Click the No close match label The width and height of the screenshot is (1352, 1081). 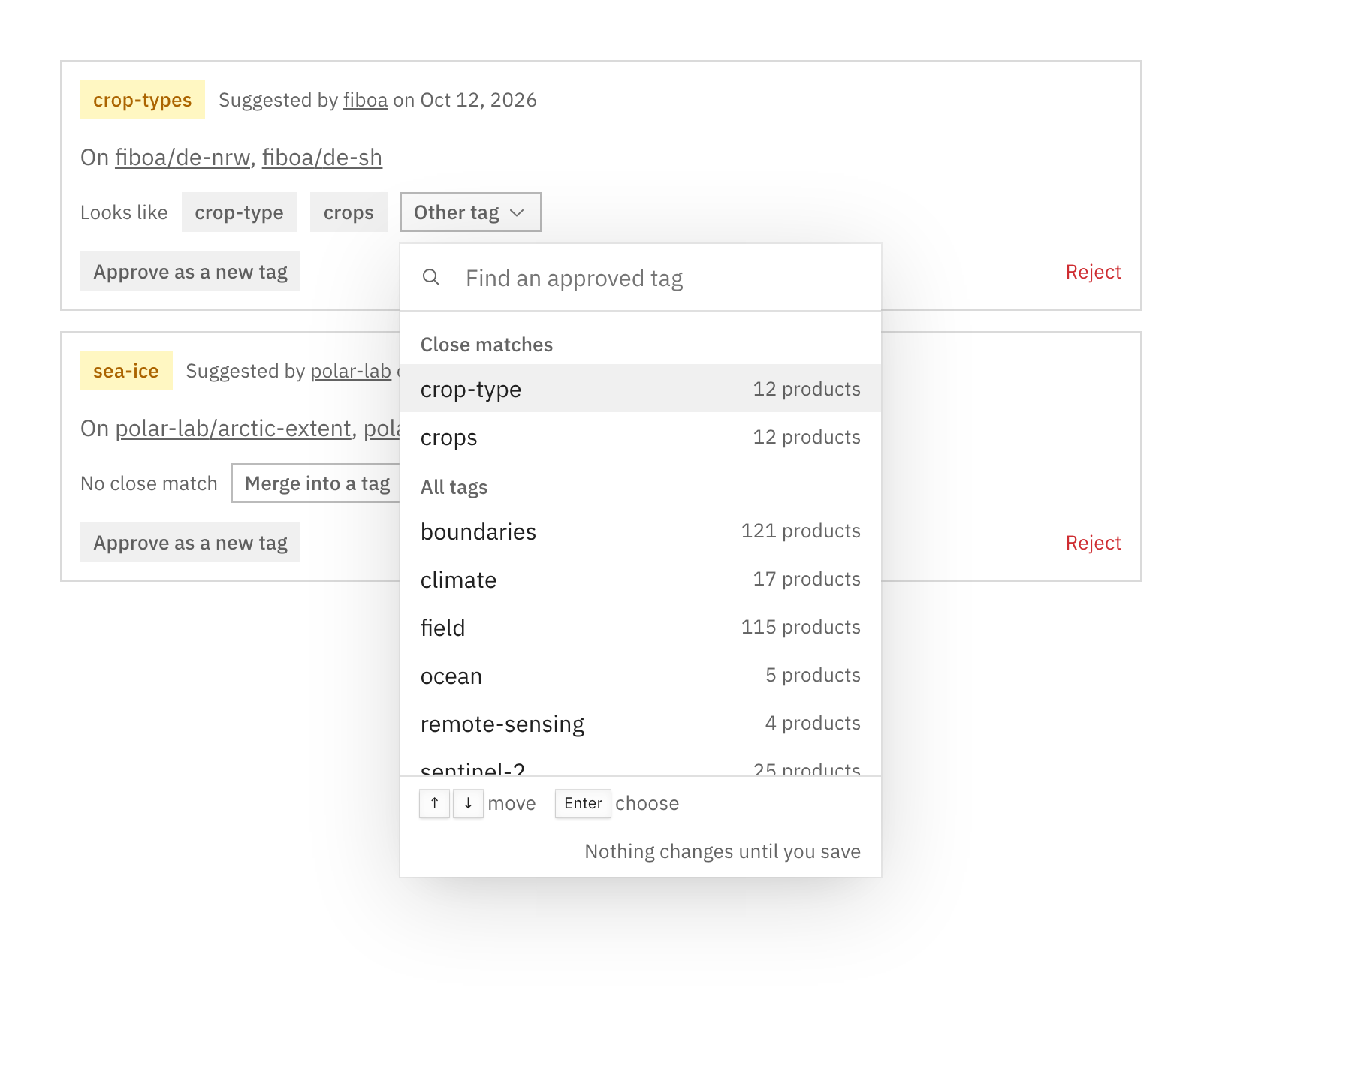tap(149, 483)
